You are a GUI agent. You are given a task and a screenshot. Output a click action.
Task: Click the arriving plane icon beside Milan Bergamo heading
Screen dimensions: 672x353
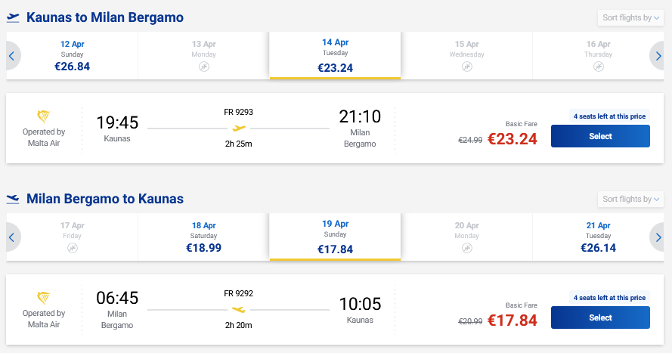12,199
